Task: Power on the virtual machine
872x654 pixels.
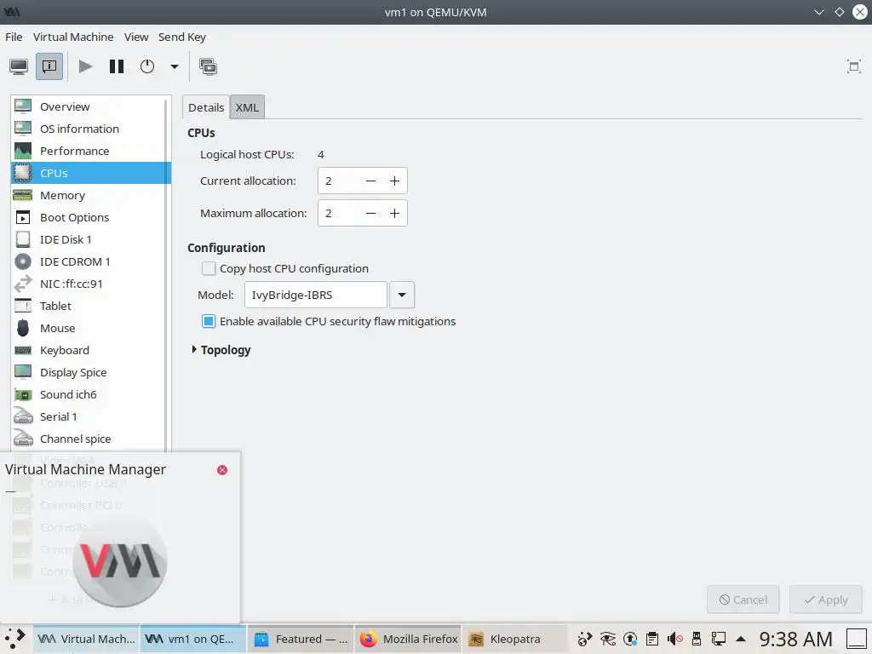Action: [x=86, y=66]
